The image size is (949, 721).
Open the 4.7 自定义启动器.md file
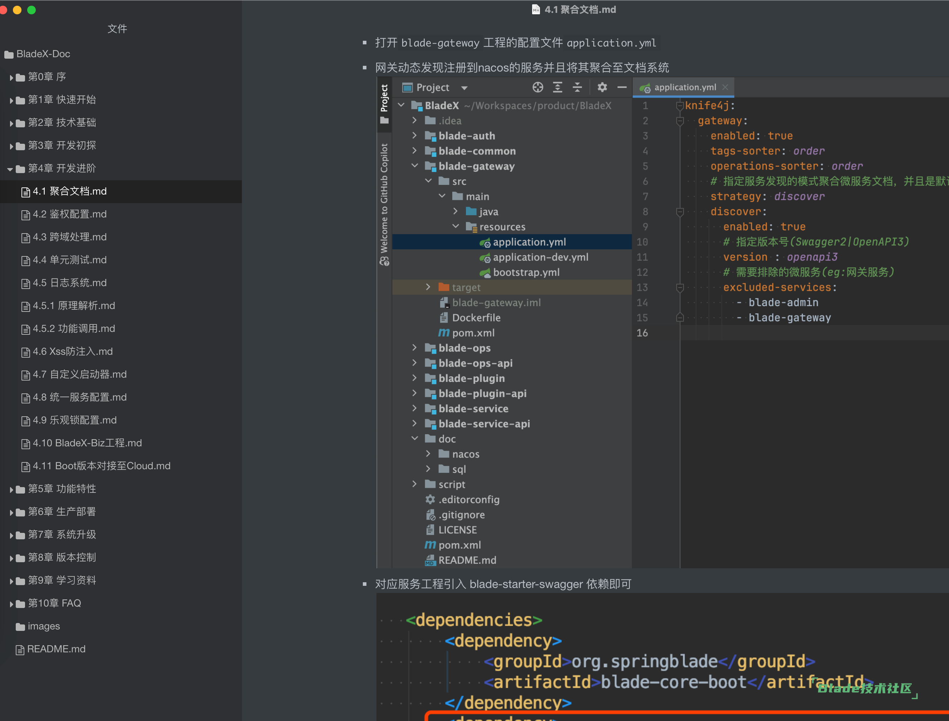[x=121, y=374]
